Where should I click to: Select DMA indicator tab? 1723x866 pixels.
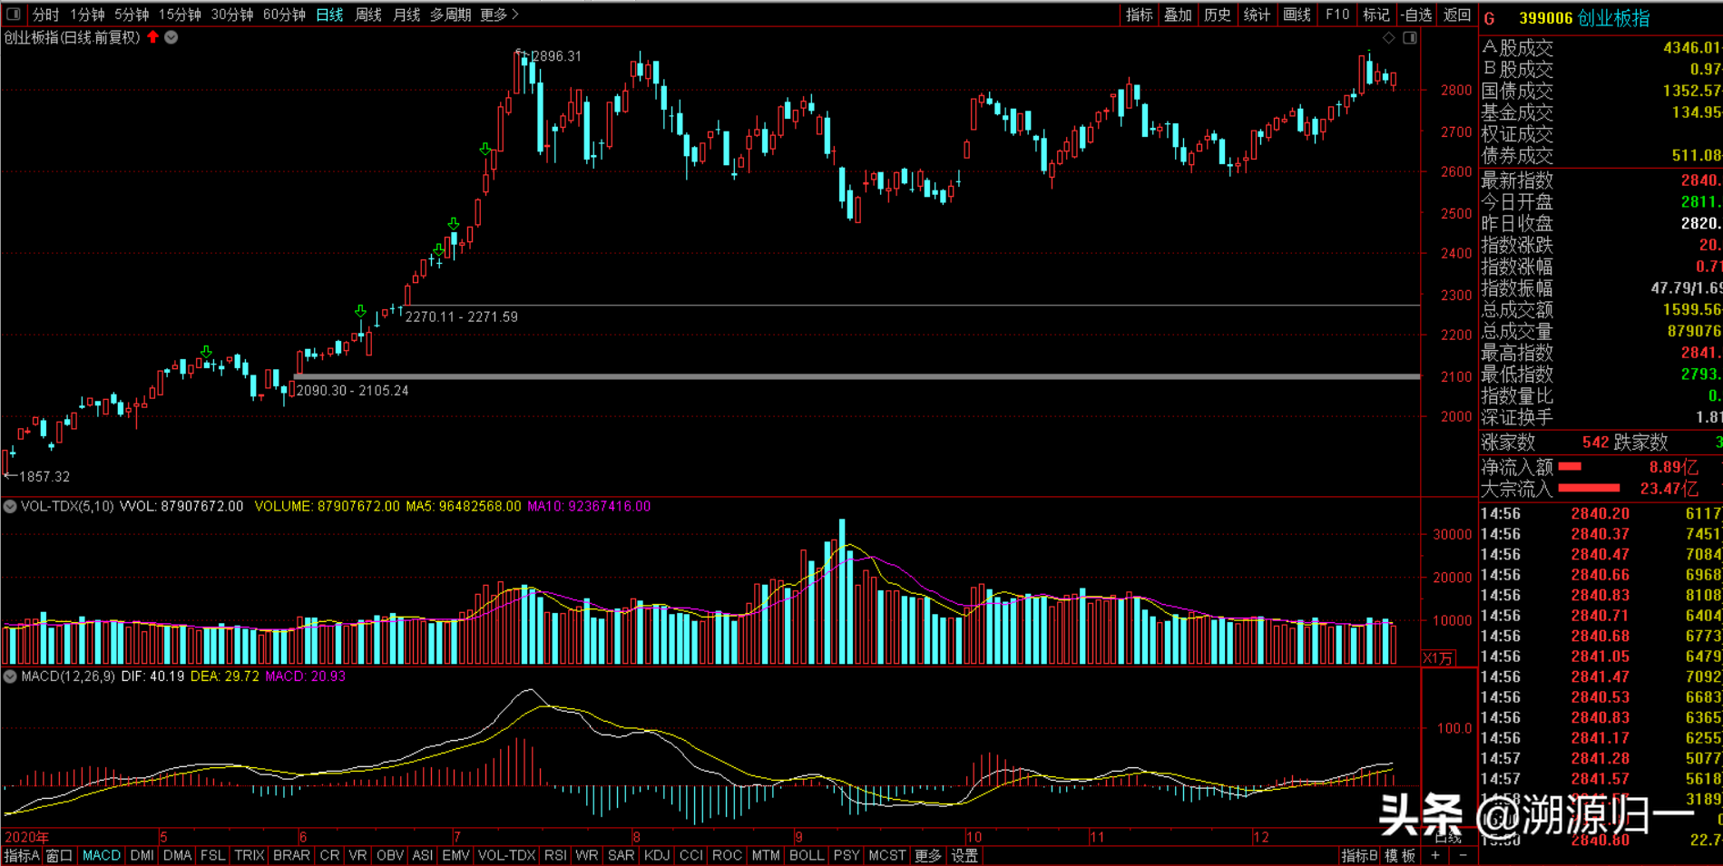coord(178,855)
